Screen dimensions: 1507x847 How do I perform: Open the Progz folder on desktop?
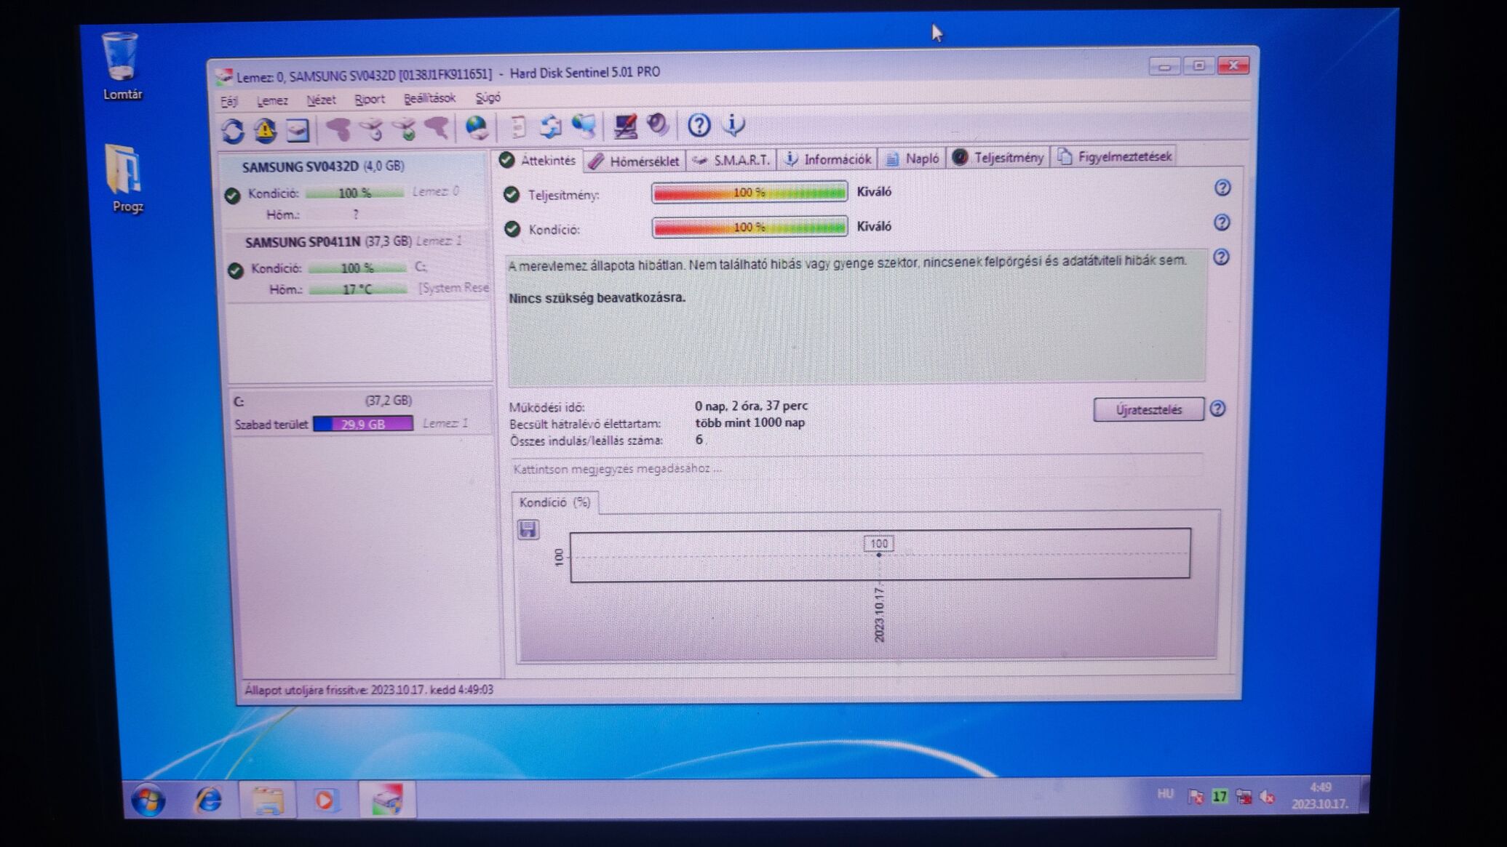point(126,179)
